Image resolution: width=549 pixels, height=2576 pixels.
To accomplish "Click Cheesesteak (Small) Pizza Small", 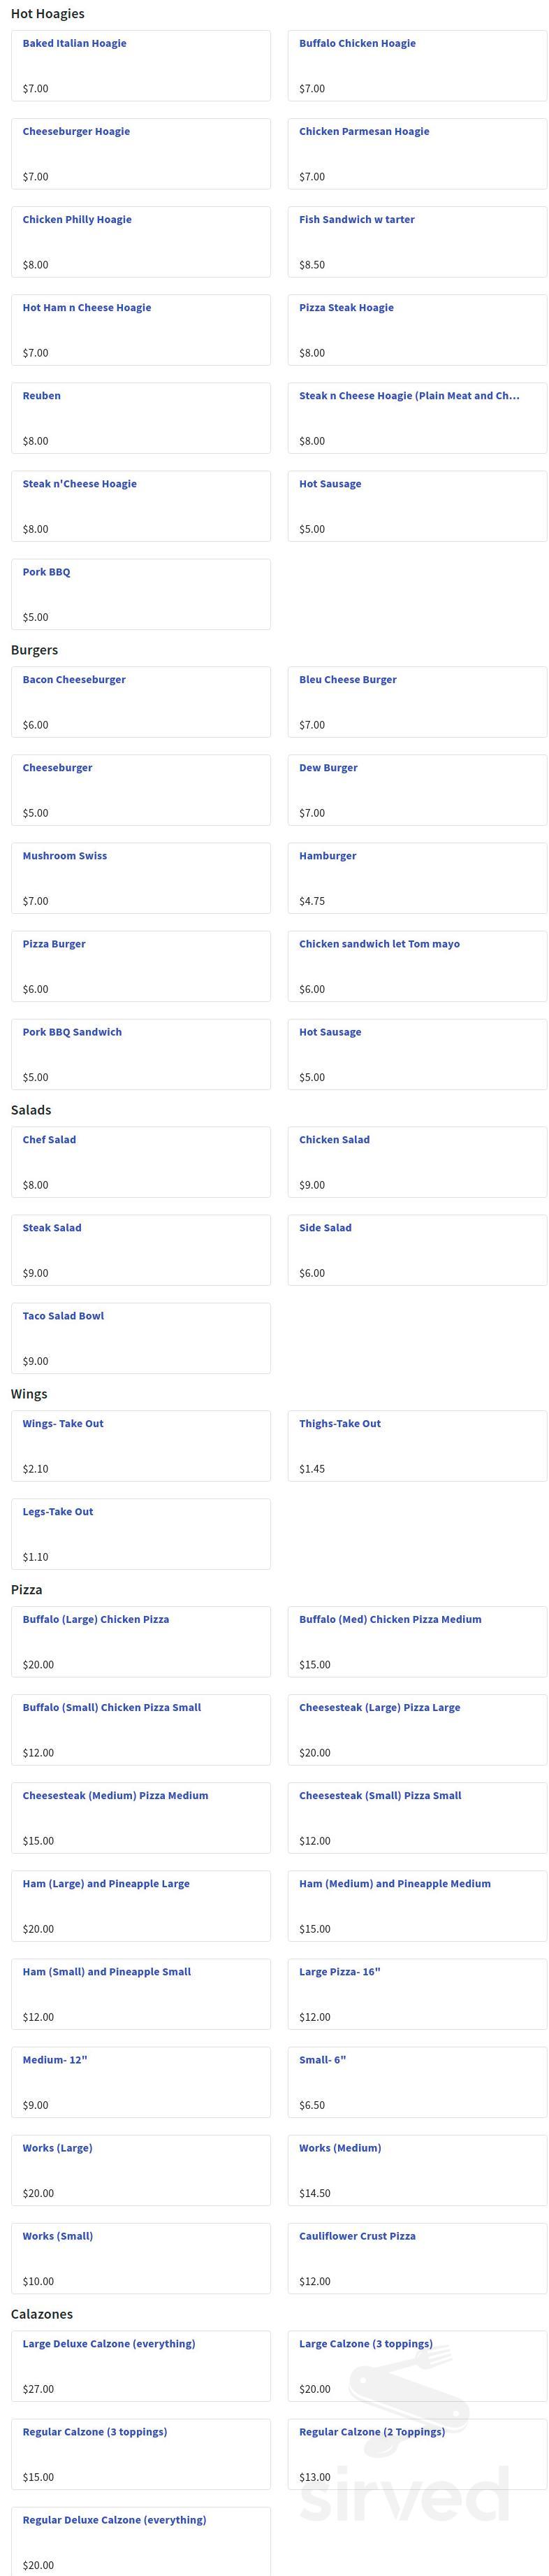I will (417, 1817).
